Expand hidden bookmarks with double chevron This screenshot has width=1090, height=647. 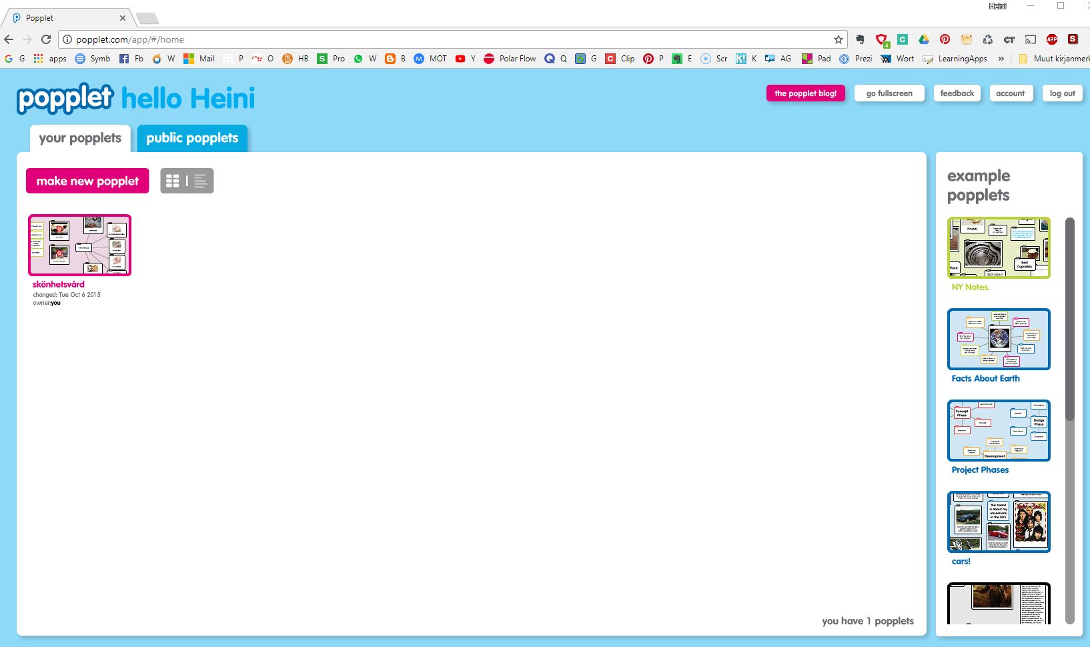click(x=1001, y=59)
